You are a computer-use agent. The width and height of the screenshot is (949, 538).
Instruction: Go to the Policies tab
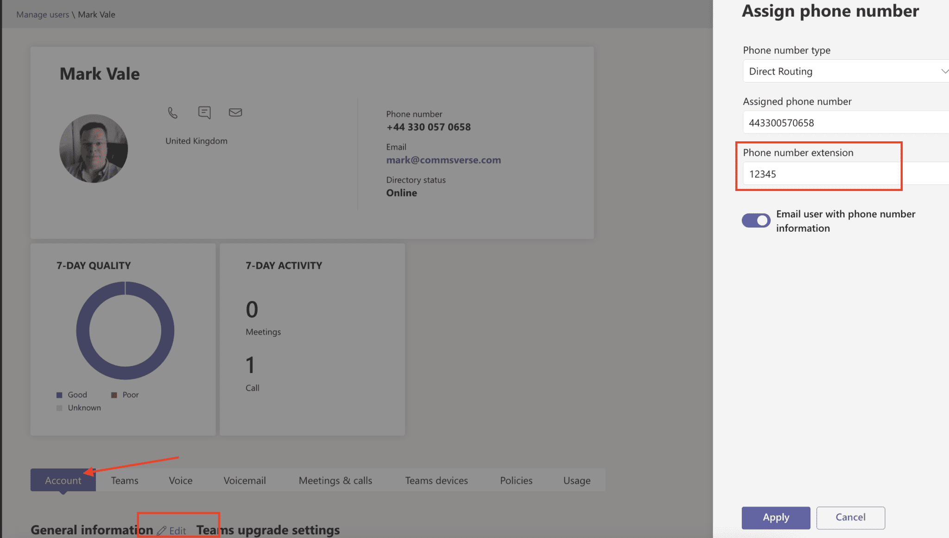[516, 481]
